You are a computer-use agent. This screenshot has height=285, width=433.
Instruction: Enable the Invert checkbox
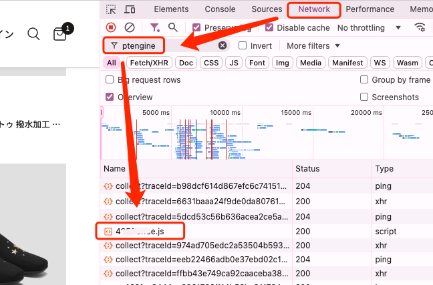point(243,45)
